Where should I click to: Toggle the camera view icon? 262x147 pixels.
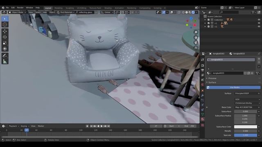196,42
